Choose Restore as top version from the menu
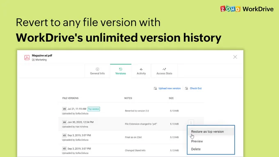The height and width of the screenshot is (157, 279). 211,132
